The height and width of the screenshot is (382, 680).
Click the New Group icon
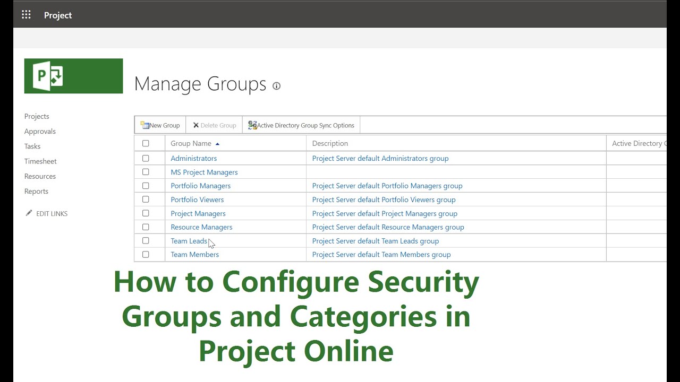(144, 125)
